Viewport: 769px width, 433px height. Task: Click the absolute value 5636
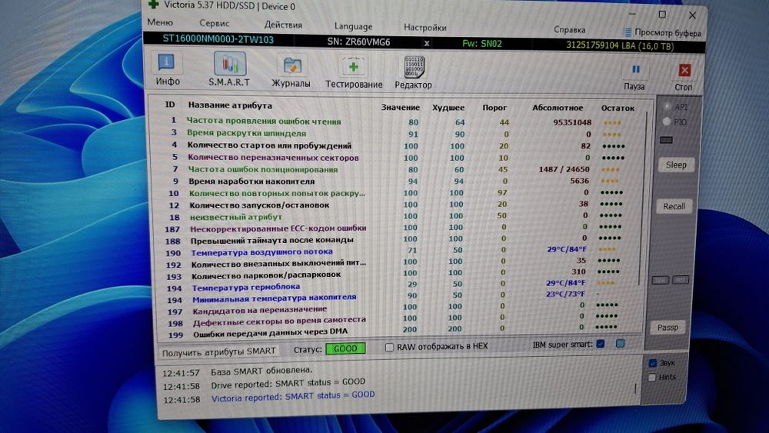(579, 181)
